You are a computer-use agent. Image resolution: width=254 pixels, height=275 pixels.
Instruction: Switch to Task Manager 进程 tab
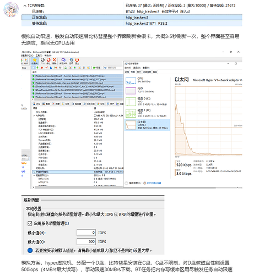[127, 72]
